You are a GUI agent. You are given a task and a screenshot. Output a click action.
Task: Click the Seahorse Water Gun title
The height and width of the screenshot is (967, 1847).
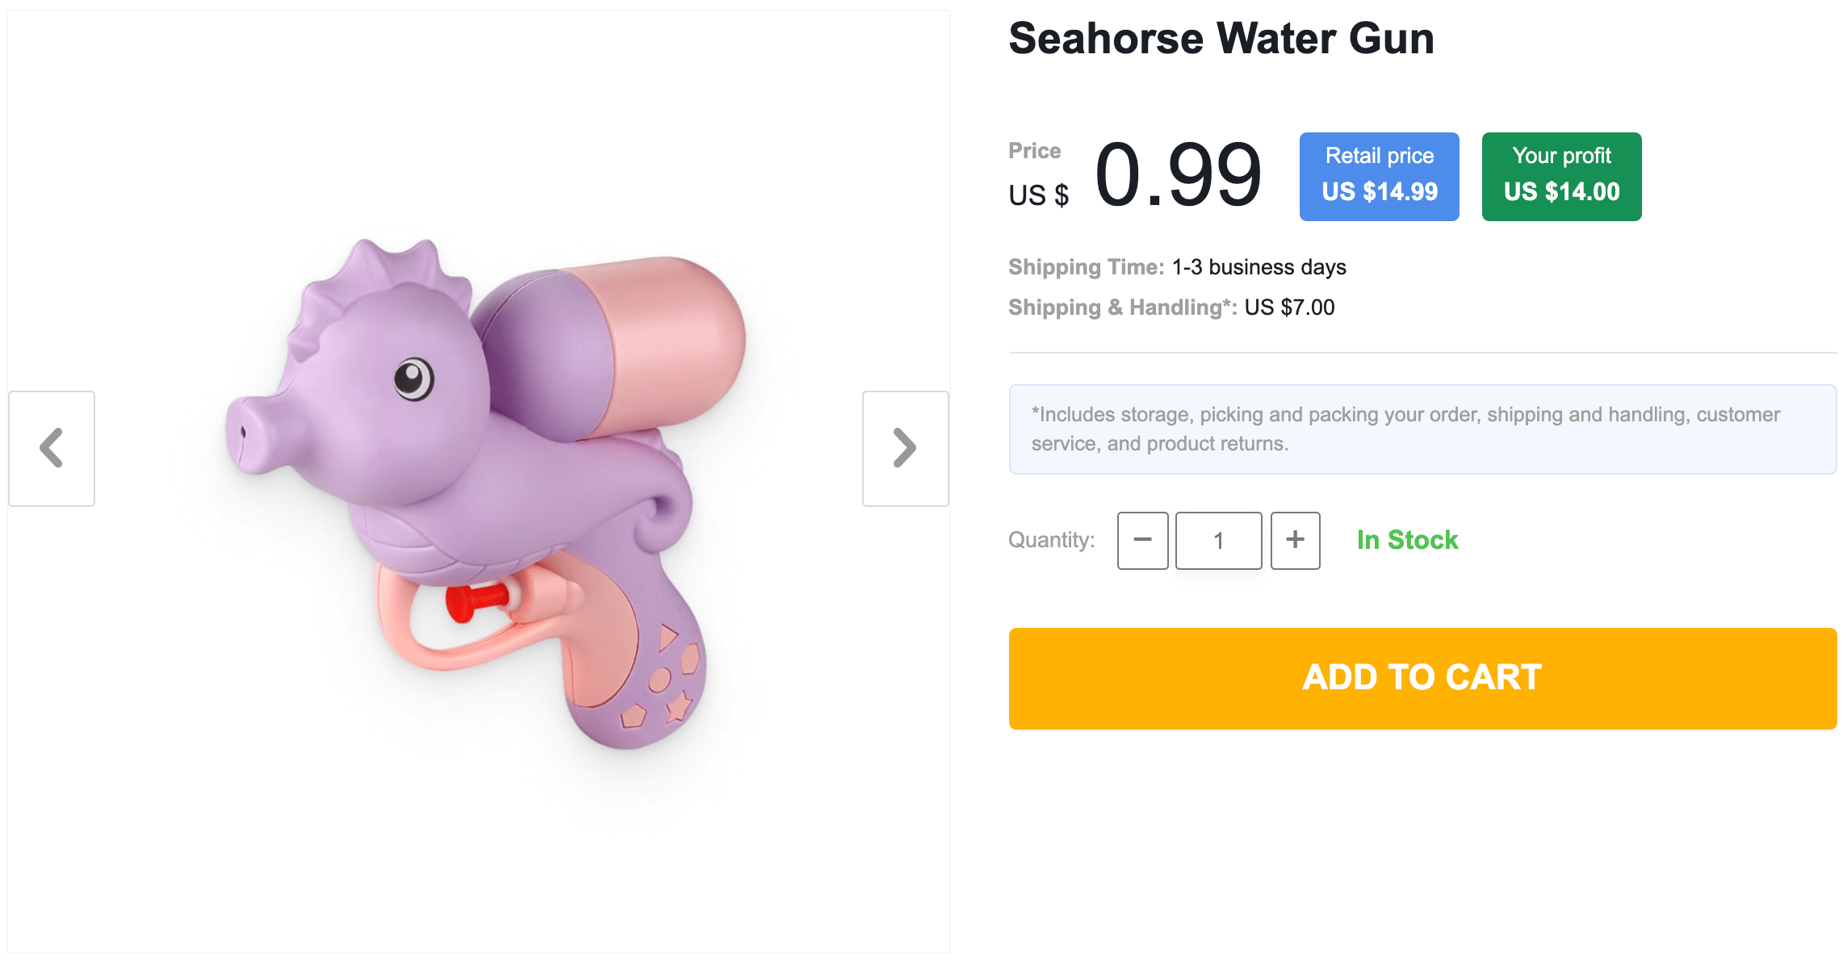(1221, 39)
